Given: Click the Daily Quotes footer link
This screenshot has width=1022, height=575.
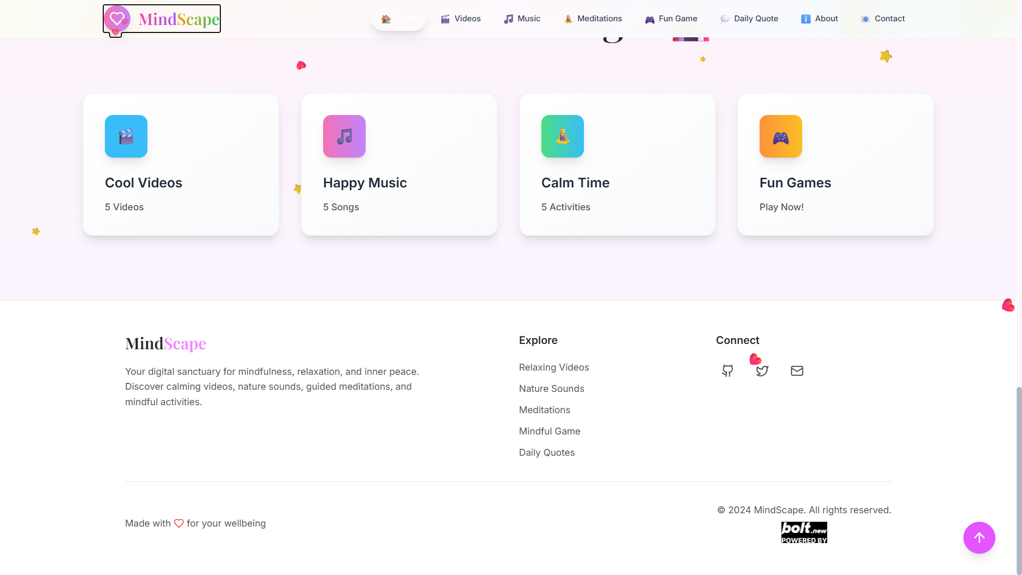Looking at the screenshot, I should pyautogui.click(x=547, y=453).
